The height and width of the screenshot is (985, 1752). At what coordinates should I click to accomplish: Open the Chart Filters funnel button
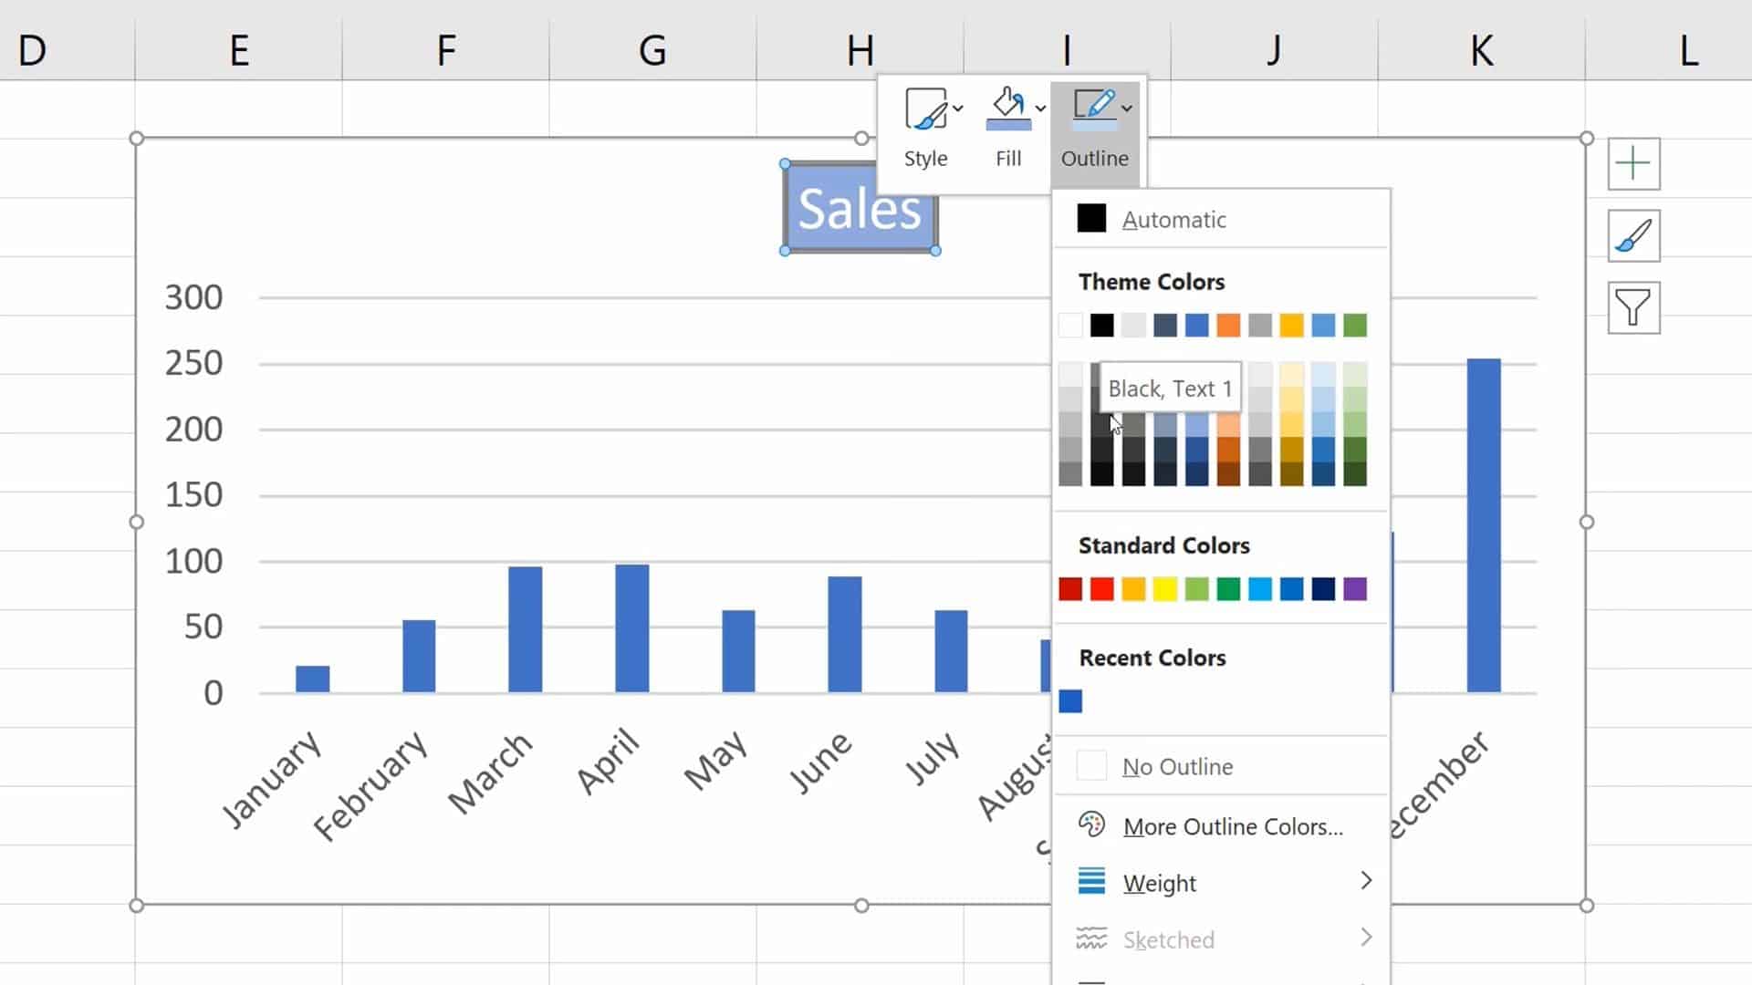(x=1633, y=308)
